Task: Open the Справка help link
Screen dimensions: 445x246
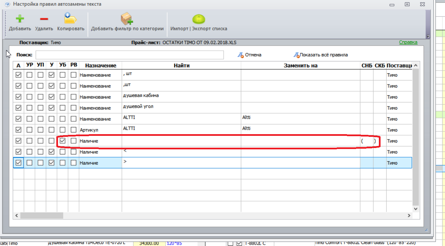Action: tap(408, 42)
